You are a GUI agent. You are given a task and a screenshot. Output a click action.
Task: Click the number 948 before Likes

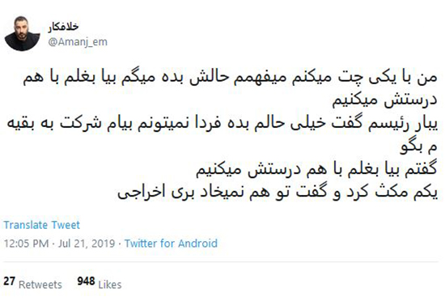86,281
